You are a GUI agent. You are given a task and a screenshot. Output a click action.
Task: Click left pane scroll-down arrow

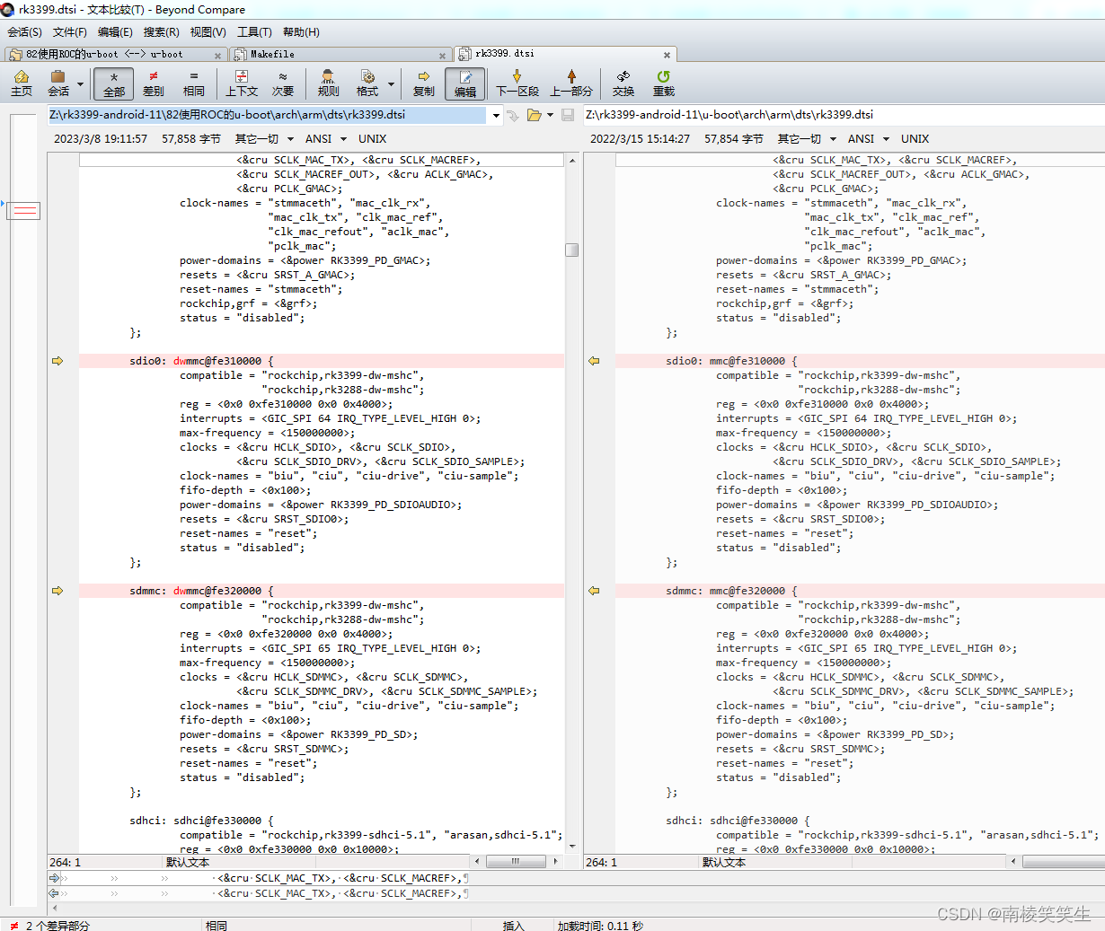pos(571,846)
